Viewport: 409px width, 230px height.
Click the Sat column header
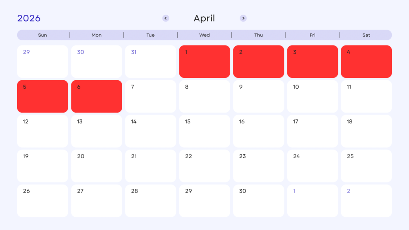[366, 35]
